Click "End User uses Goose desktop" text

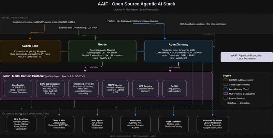78,28
